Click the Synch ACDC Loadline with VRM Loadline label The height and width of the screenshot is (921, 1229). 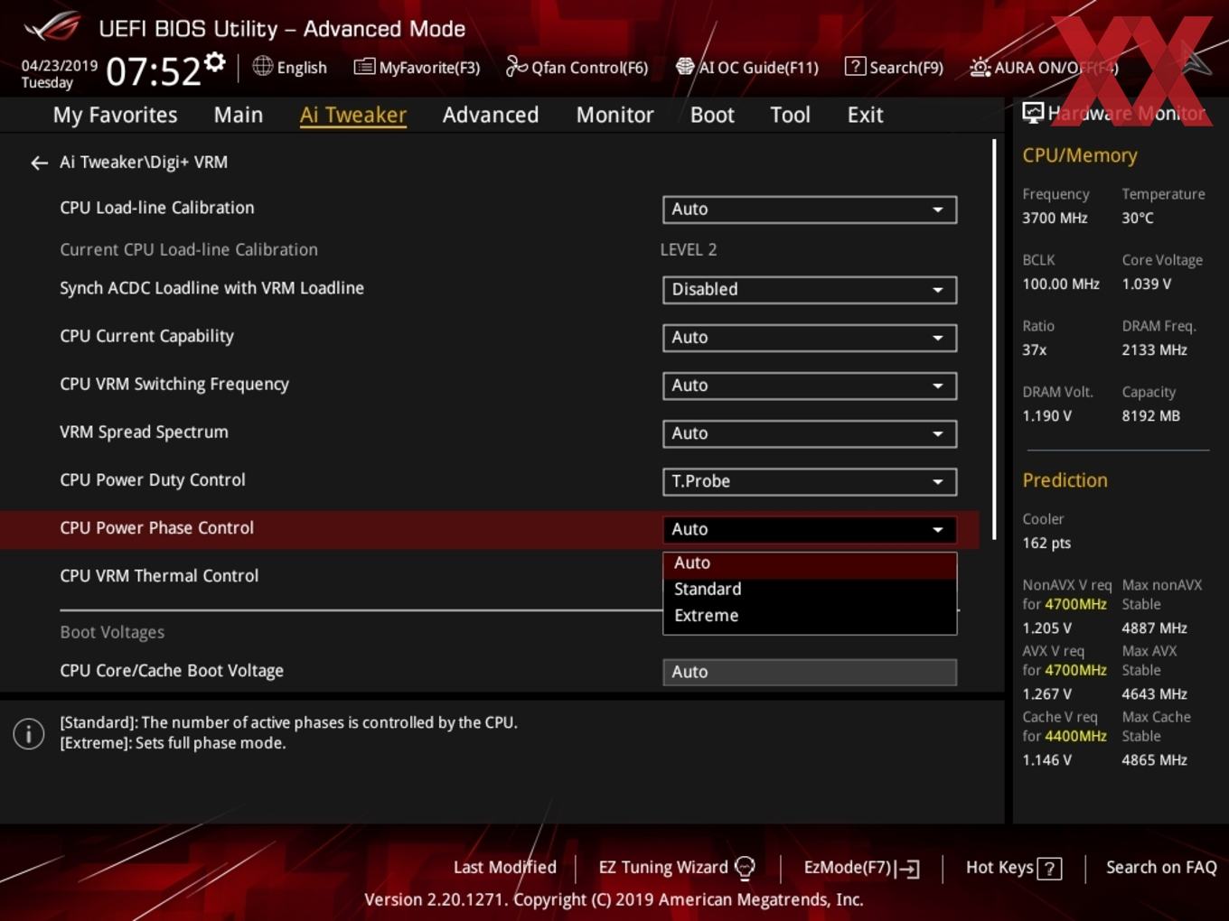point(211,288)
